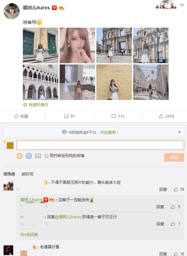
Task: Open the yellow wall photo thumbnail
Action: pyautogui.click(x=114, y=82)
